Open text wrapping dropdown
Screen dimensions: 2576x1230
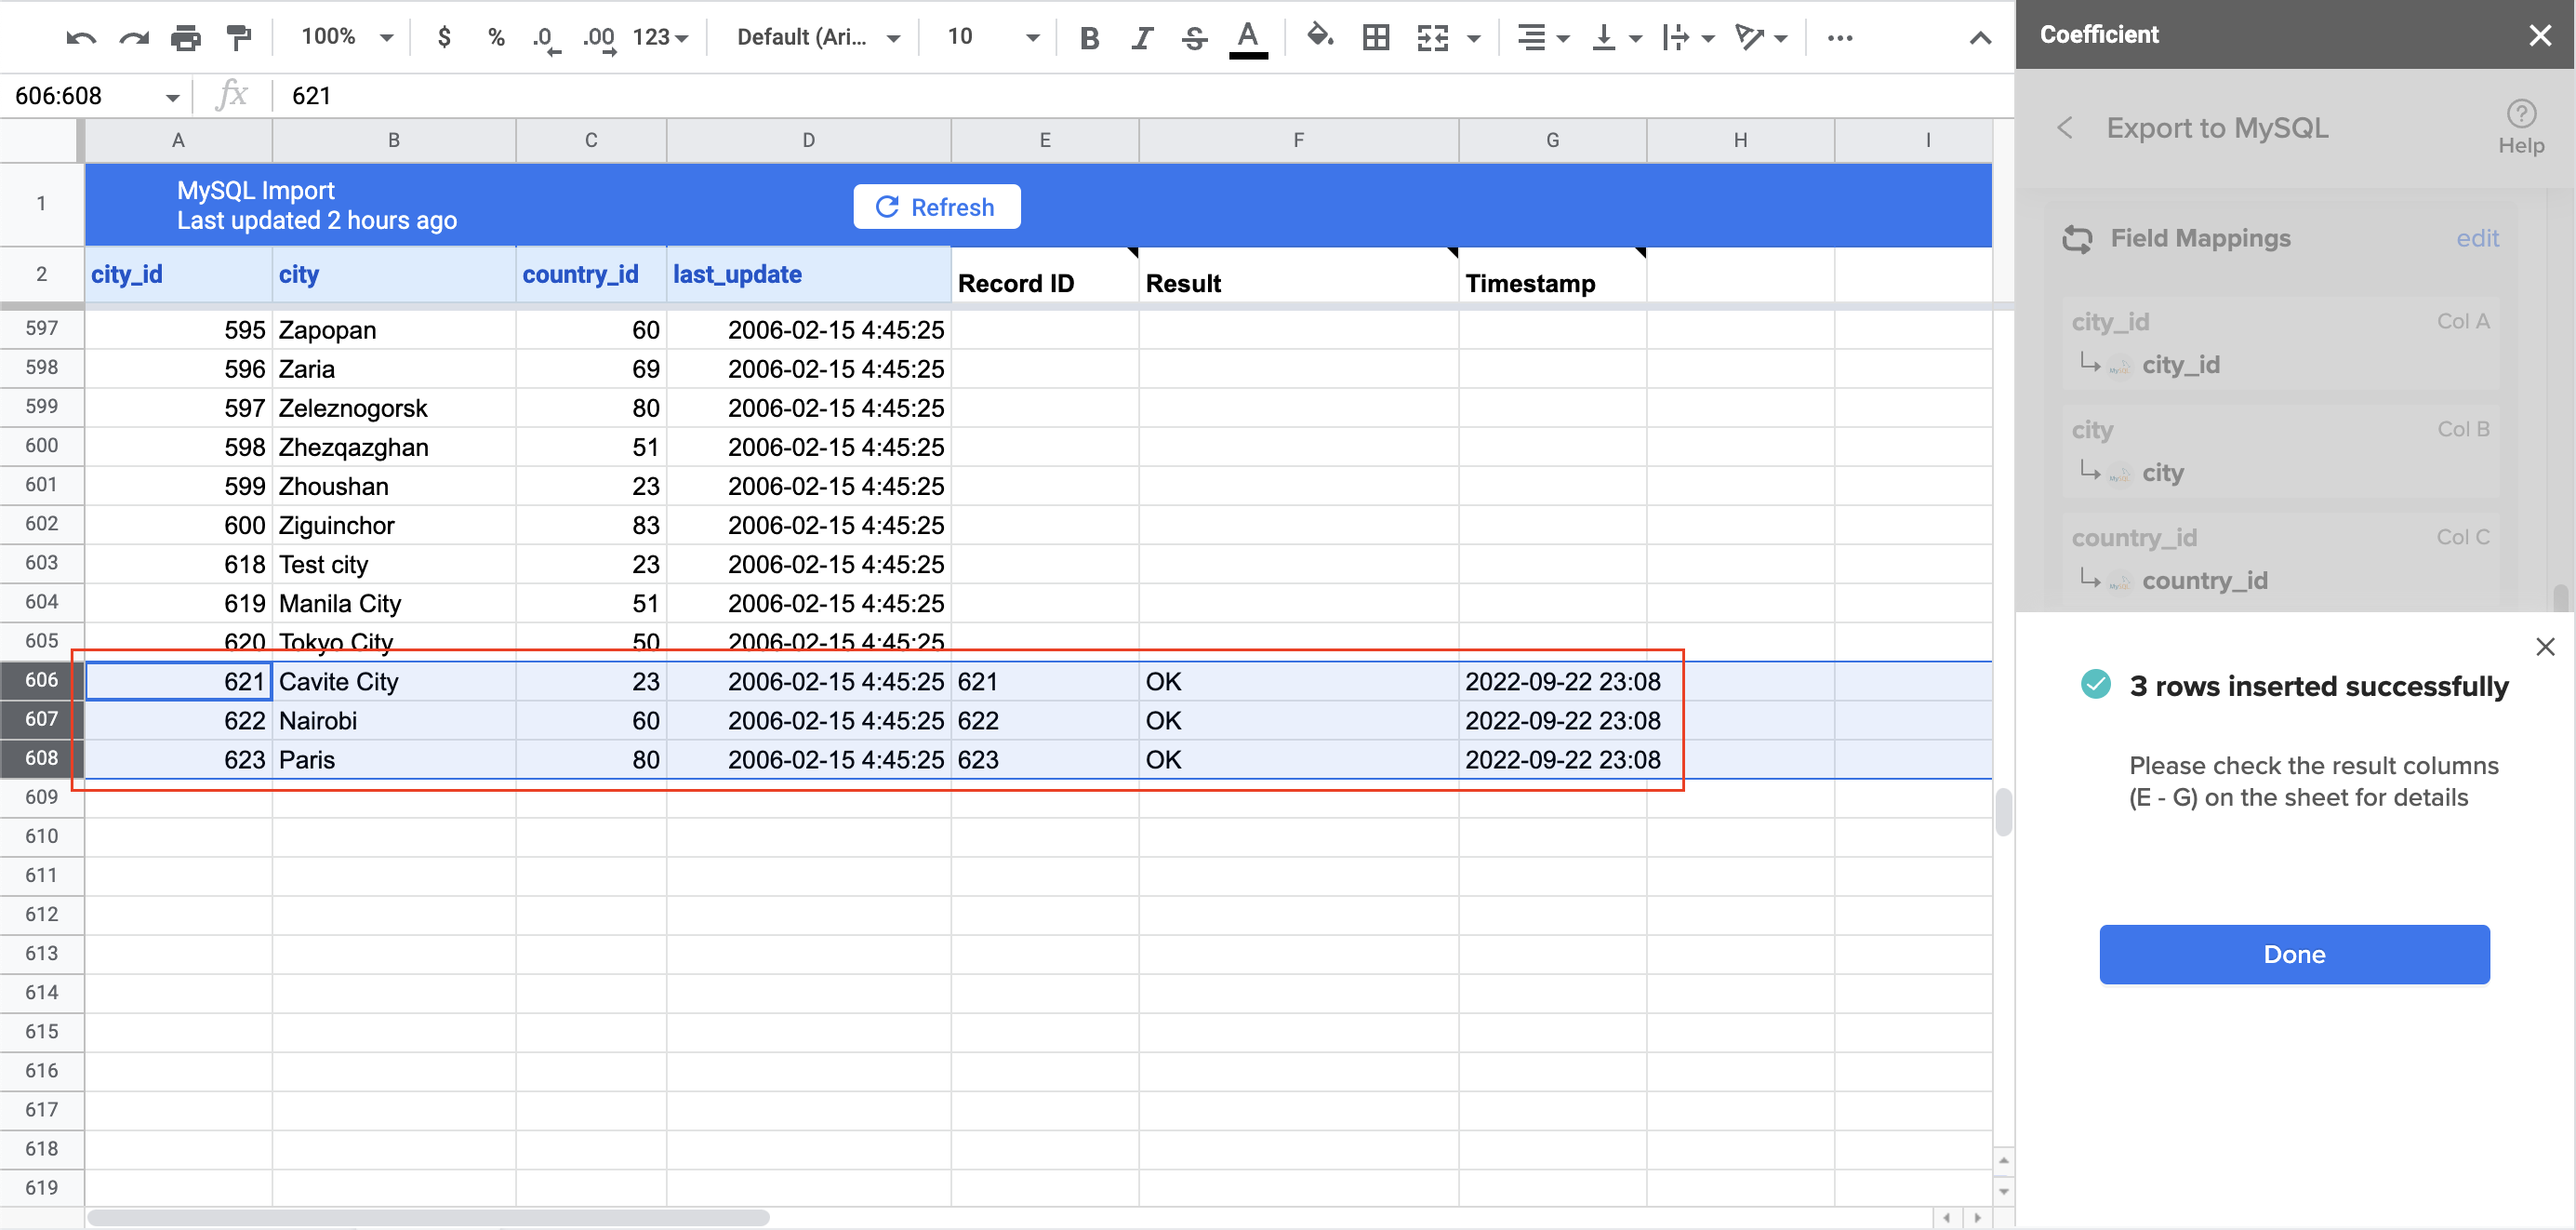coord(1688,38)
